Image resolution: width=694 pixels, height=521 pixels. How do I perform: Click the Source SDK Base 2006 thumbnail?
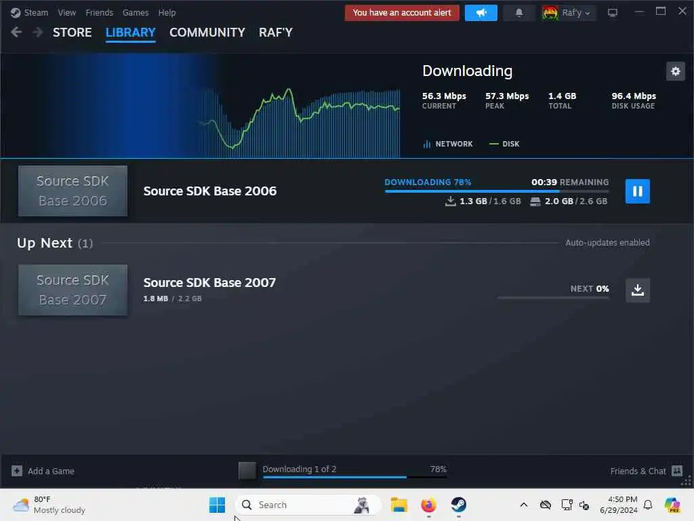click(x=73, y=191)
